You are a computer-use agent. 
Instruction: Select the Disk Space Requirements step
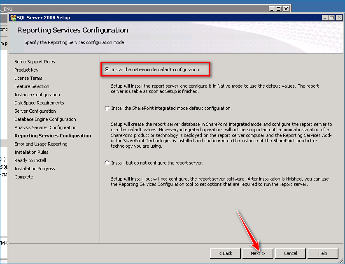pos(39,103)
